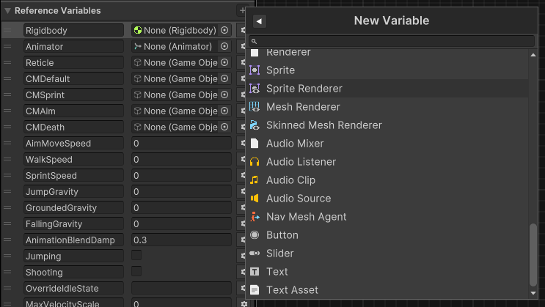The width and height of the screenshot is (545, 307).
Task: Select Button variable type
Action: (x=282, y=235)
